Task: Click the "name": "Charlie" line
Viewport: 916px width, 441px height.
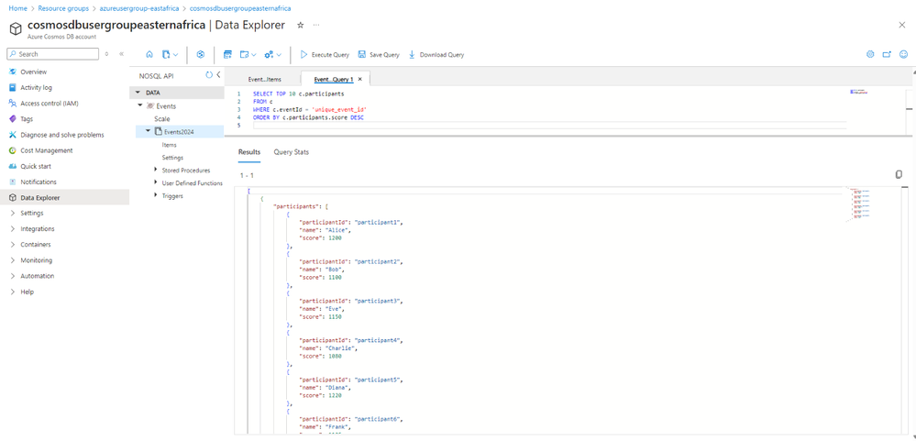Action: coord(327,348)
